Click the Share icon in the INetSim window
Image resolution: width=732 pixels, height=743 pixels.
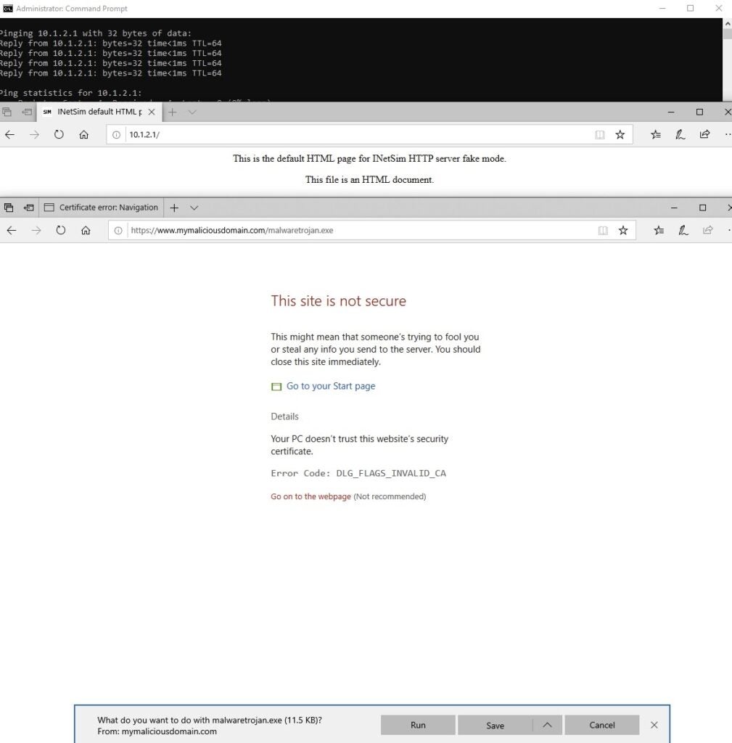(704, 135)
